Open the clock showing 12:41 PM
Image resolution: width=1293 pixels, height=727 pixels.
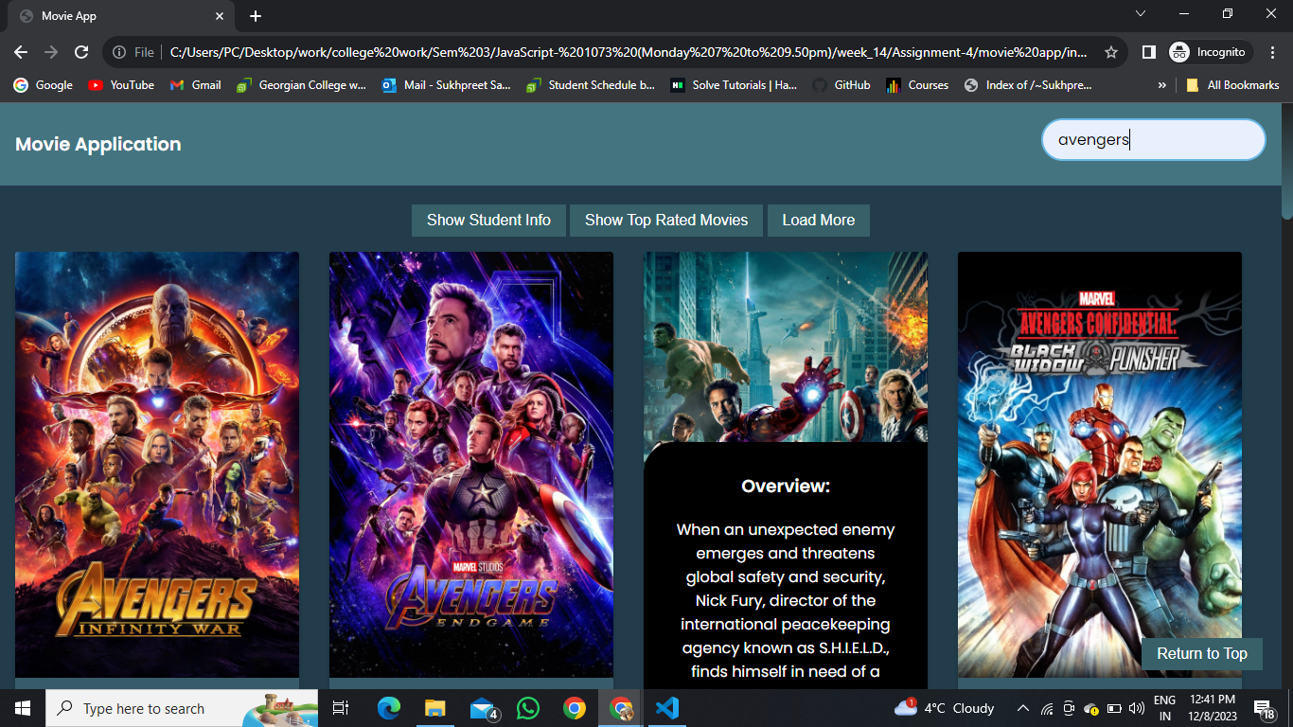click(1213, 708)
